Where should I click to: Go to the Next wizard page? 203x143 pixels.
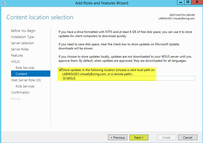pyautogui.click(x=139, y=137)
